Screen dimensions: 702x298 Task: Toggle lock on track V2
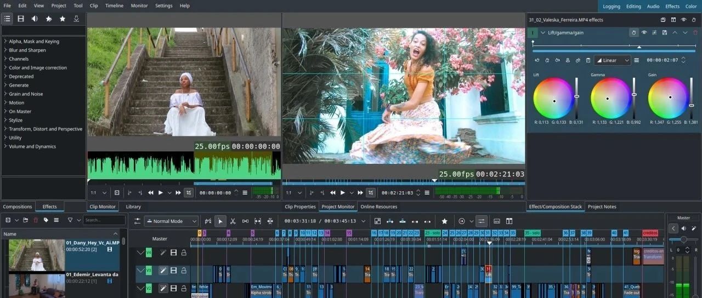(x=184, y=288)
